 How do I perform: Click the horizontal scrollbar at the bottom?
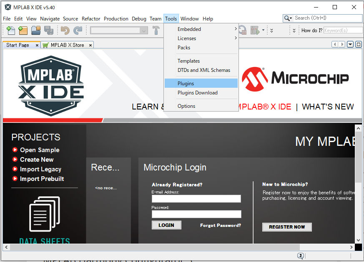pos(167,247)
